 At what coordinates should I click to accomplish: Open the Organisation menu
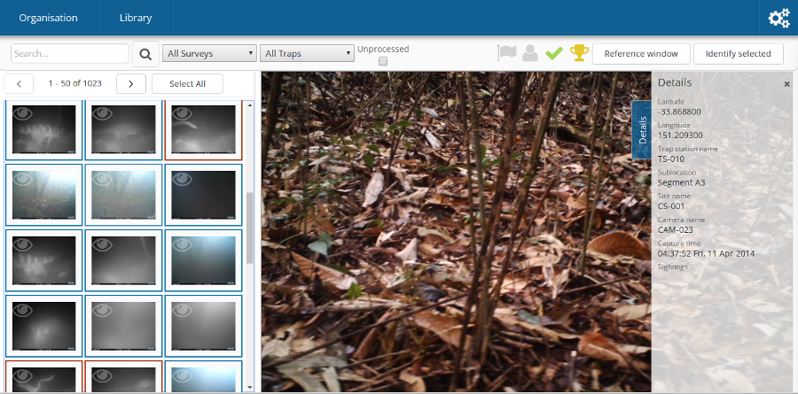coord(49,18)
